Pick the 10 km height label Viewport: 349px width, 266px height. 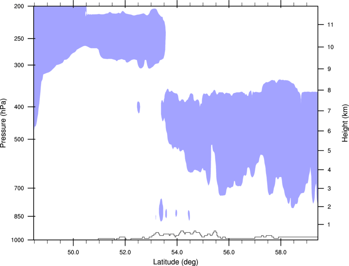[331, 47]
